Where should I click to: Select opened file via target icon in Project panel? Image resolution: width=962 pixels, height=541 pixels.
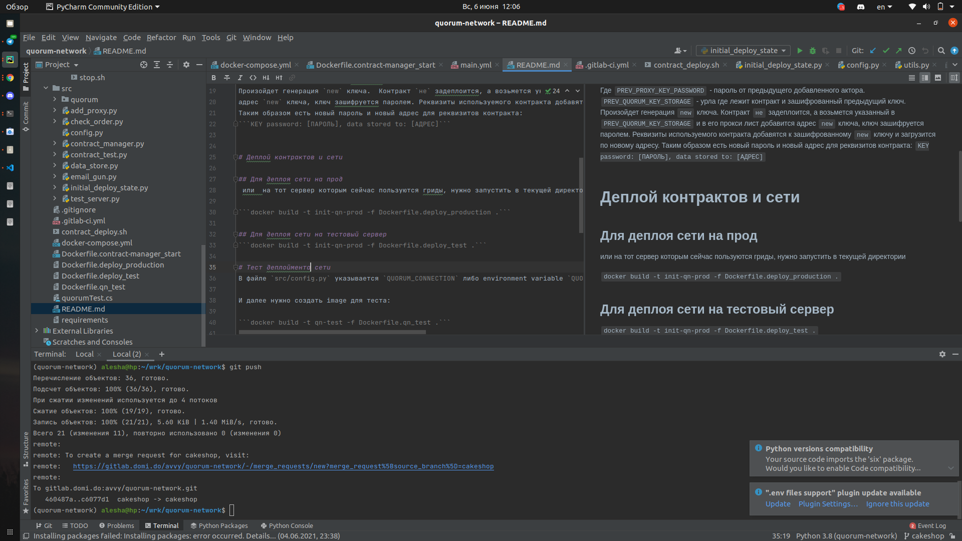tap(144, 65)
